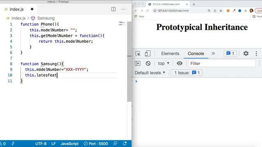Click the split editor icon in VS Code
The image size is (262, 147).
tap(113, 9)
